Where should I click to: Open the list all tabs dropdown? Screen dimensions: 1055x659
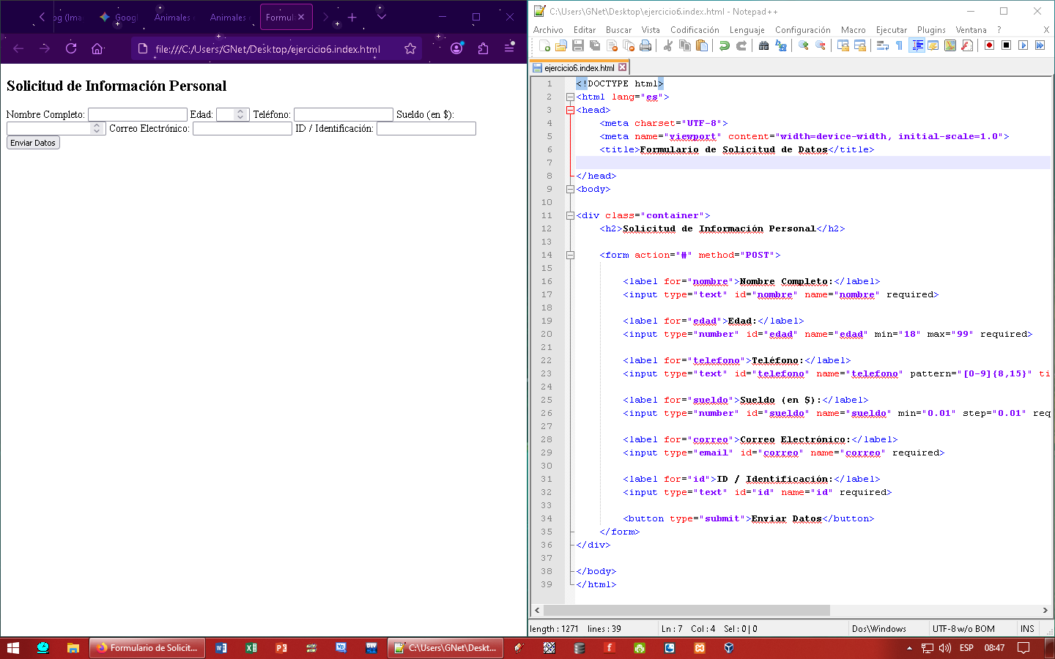(x=381, y=17)
